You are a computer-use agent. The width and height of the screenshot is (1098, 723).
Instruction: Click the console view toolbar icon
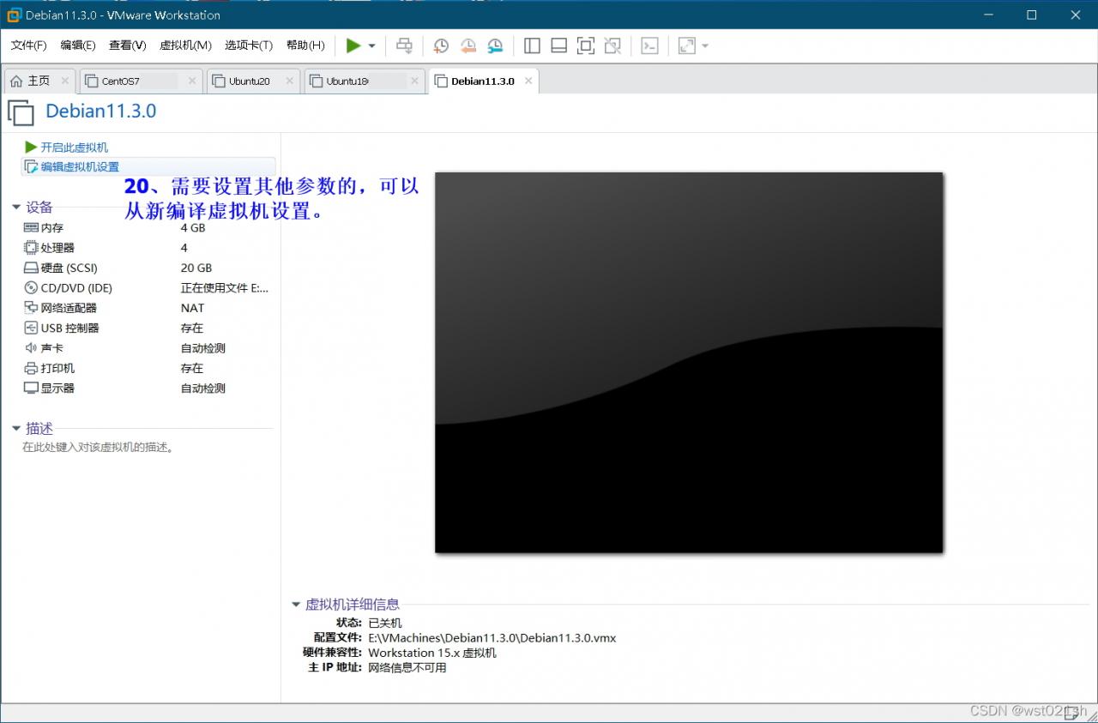[x=649, y=45]
